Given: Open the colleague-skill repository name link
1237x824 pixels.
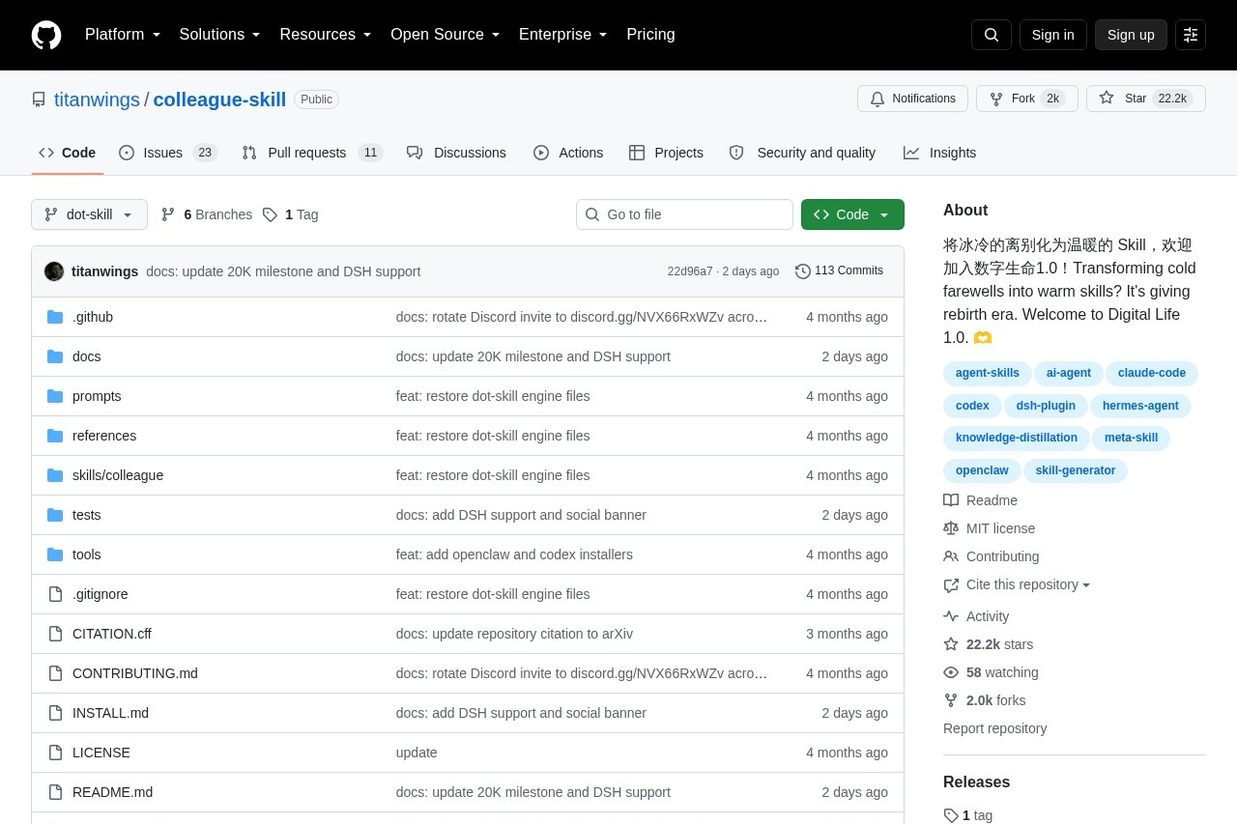Looking at the screenshot, I should point(219,99).
